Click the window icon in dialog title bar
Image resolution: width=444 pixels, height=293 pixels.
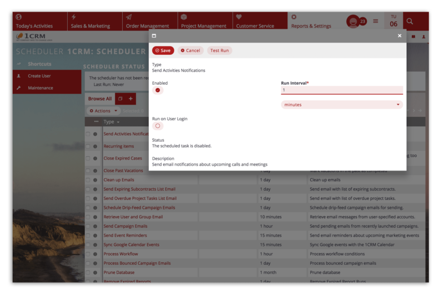[x=154, y=35]
